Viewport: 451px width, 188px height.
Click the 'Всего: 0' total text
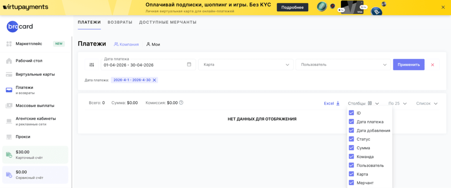pyautogui.click(x=96, y=103)
